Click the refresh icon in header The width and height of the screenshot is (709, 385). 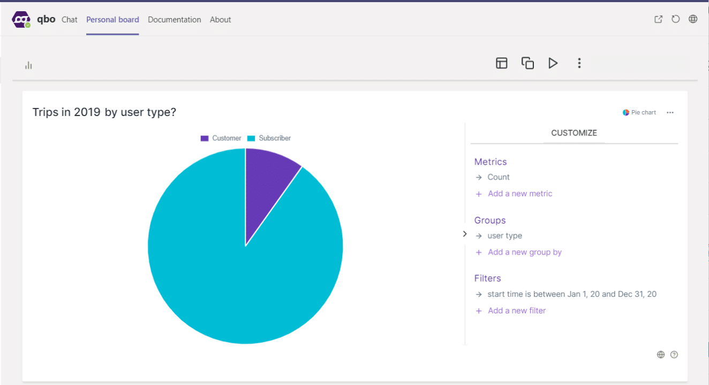676,19
